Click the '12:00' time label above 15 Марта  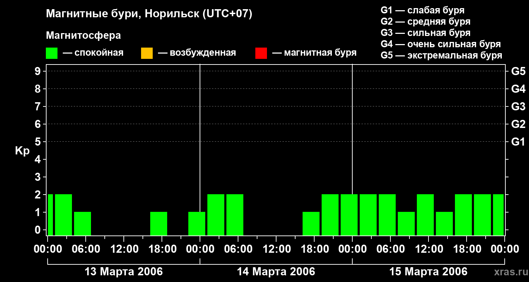point(428,249)
